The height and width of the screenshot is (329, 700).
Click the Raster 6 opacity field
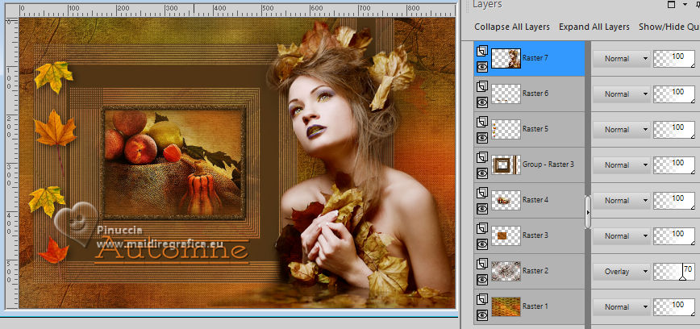point(674,94)
